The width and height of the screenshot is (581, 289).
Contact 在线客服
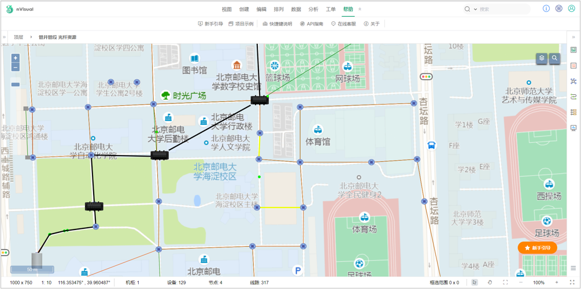point(343,24)
